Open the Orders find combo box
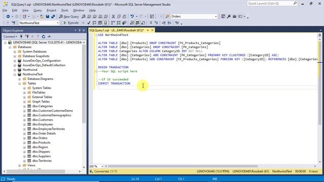The height and width of the screenshot is (182, 324). tap(216, 17)
